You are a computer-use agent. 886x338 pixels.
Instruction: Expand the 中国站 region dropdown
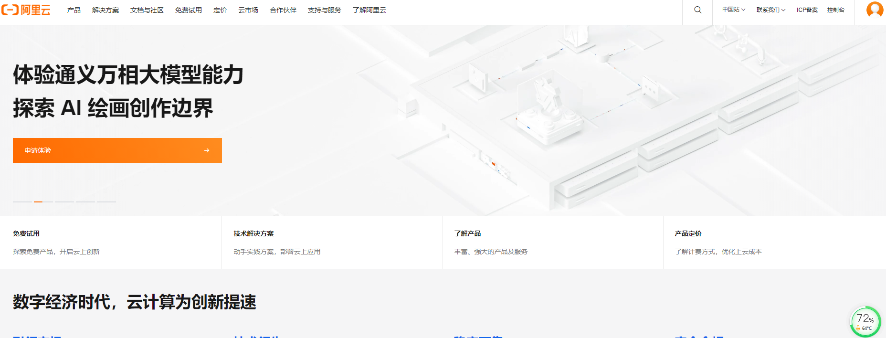[734, 10]
